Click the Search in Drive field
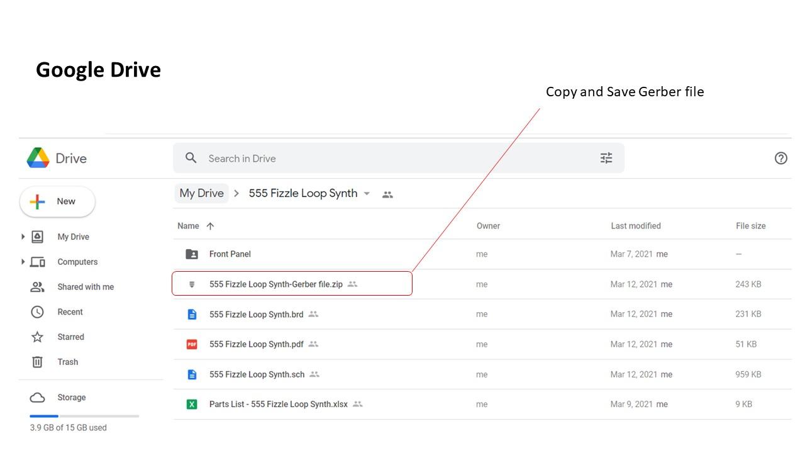Screen dimensions: 805x453 399,158
